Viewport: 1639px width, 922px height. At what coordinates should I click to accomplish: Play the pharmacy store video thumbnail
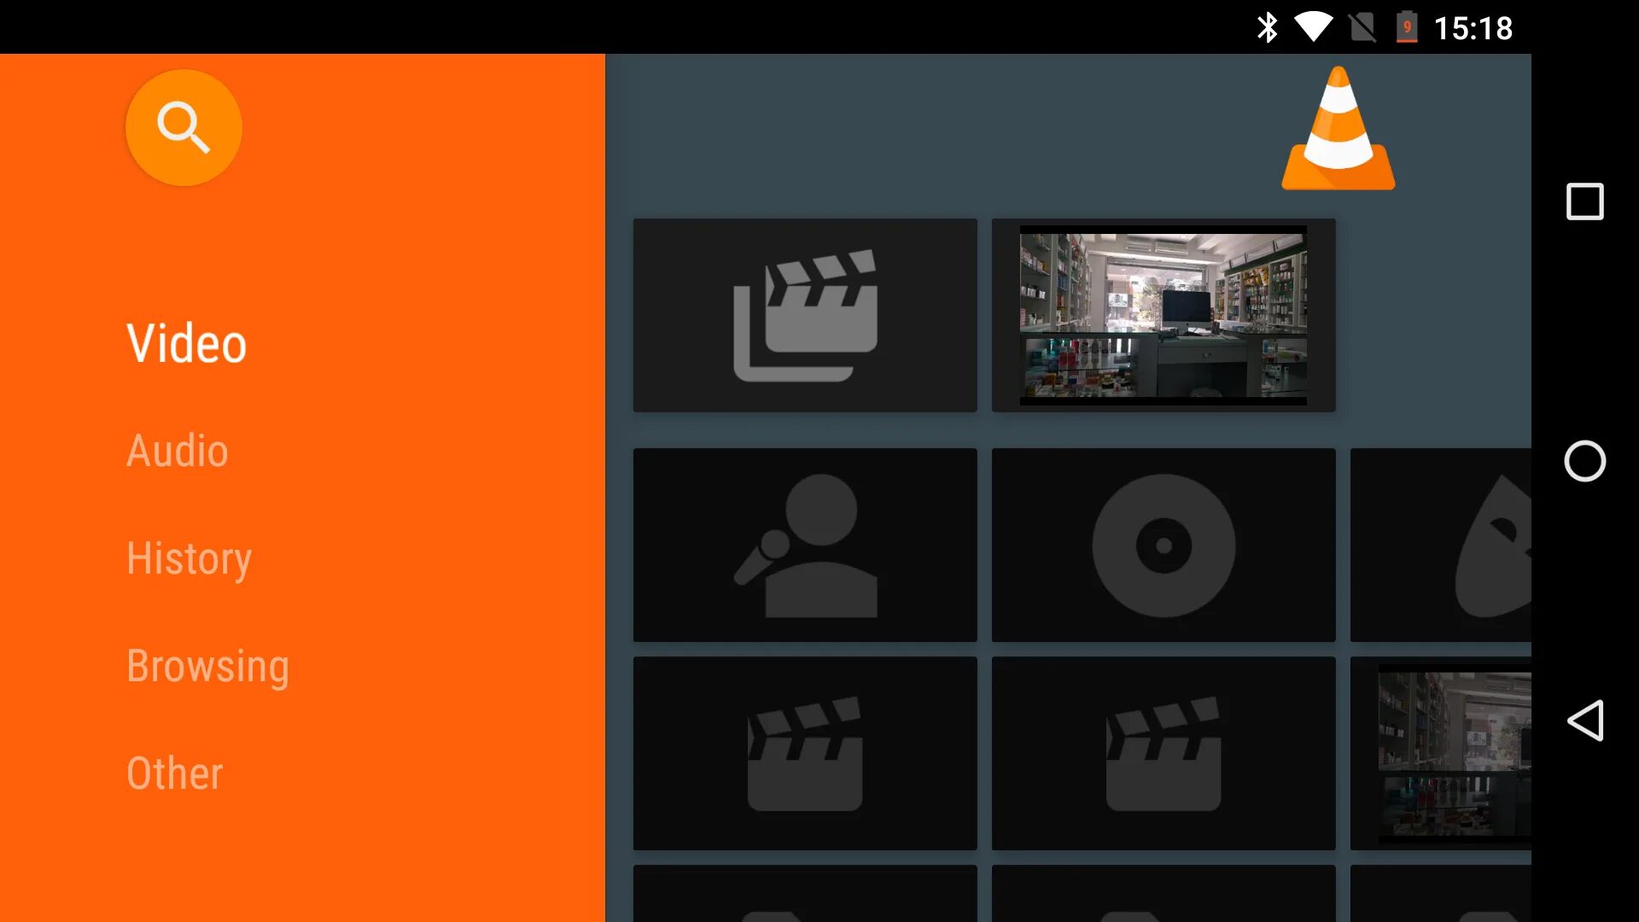1164,315
